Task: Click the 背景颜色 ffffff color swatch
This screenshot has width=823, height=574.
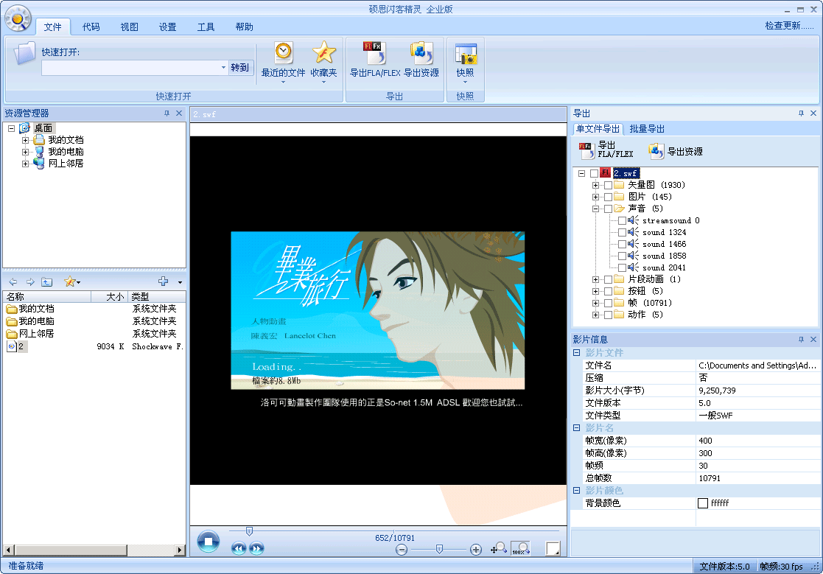Action: 703,503
